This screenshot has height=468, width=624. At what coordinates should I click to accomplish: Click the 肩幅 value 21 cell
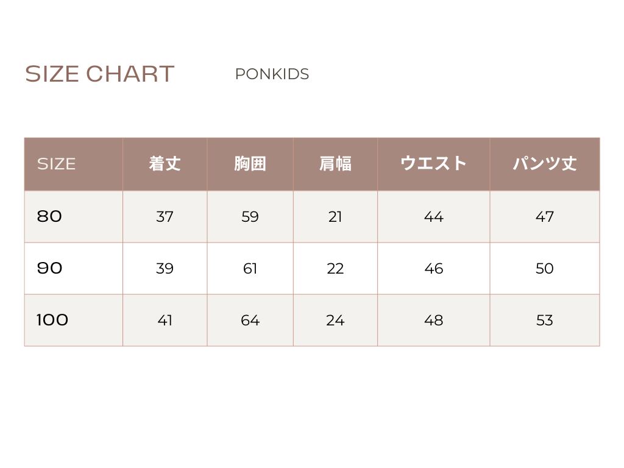pos(335,217)
